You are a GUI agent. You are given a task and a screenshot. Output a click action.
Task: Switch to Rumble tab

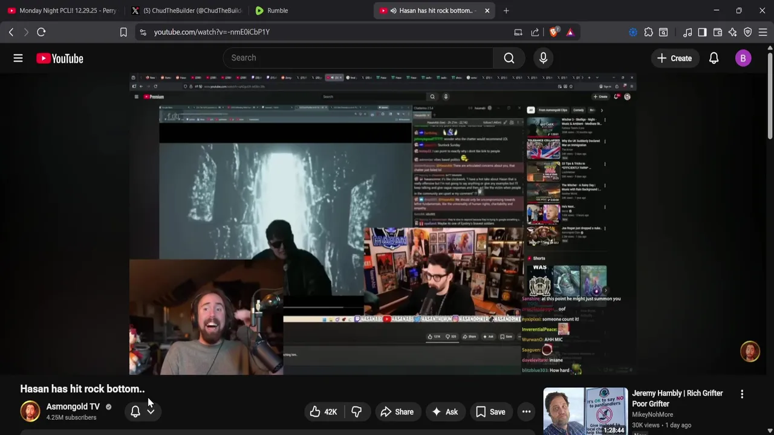pyautogui.click(x=310, y=10)
